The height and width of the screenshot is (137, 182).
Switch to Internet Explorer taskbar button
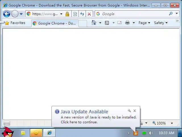49,133
